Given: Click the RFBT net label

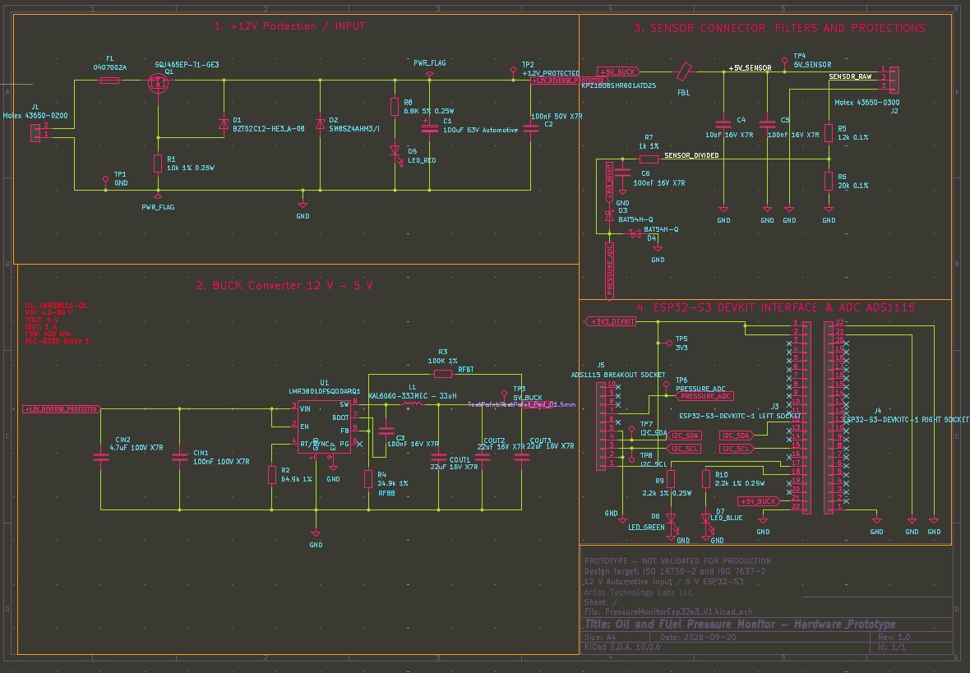Looking at the screenshot, I should tap(466, 369).
